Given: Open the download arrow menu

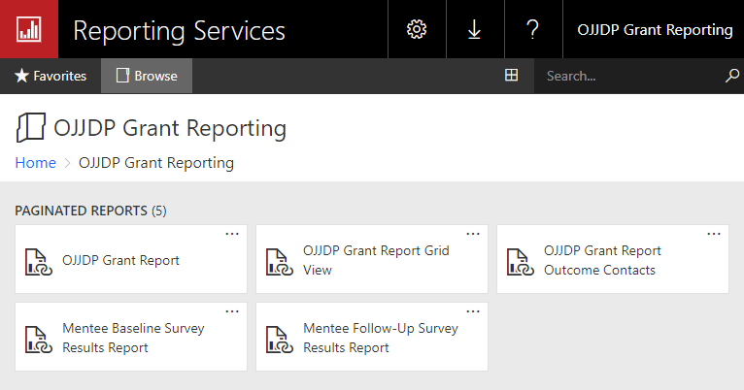Looking at the screenshot, I should (x=475, y=29).
